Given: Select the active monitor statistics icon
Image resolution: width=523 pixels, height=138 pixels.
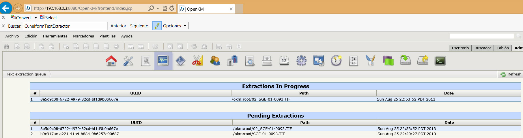Looking at the screenshot, I should click(x=163, y=61).
